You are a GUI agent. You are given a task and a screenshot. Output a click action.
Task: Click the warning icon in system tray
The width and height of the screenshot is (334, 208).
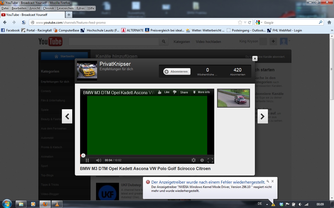click(x=273, y=204)
